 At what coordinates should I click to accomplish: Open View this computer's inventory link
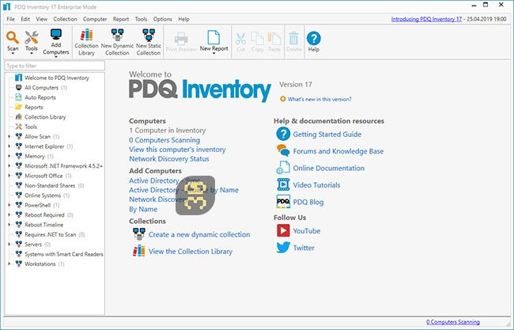pos(177,150)
